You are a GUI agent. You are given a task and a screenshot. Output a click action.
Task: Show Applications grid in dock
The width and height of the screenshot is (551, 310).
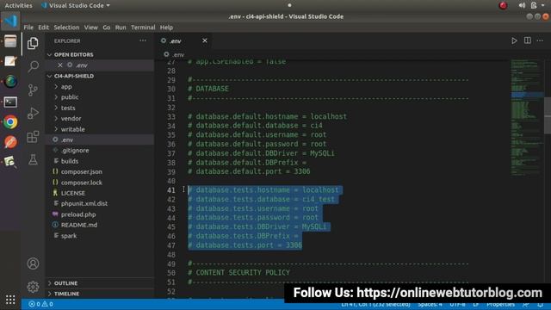tap(10, 300)
